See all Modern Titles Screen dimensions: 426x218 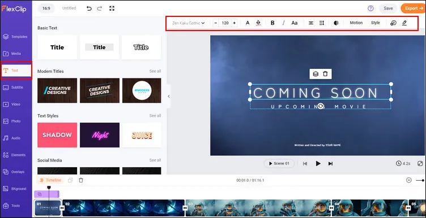[x=155, y=71]
